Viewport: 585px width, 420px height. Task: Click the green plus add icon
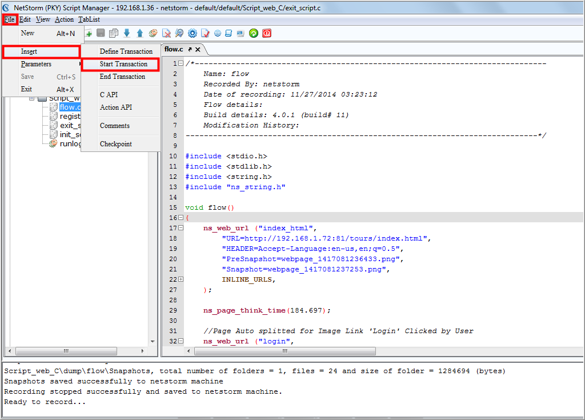(89, 34)
